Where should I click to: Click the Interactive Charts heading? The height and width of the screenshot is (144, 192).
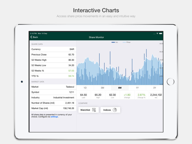point(96,10)
